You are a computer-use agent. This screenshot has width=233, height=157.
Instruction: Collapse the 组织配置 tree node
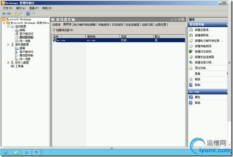click(8, 26)
